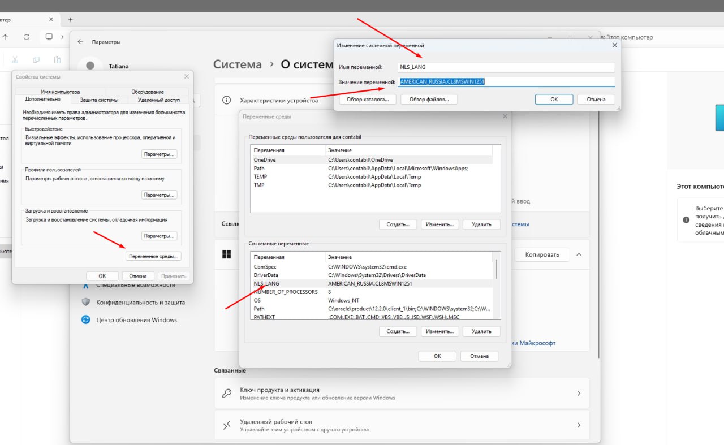
Task: Click the info icon beside Характеристики устройства
Action: [x=227, y=100]
